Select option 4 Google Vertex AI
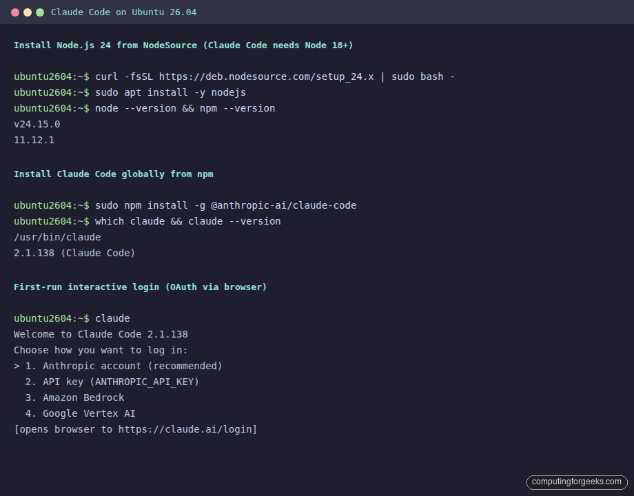The height and width of the screenshot is (496, 634). tap(80, 413)
